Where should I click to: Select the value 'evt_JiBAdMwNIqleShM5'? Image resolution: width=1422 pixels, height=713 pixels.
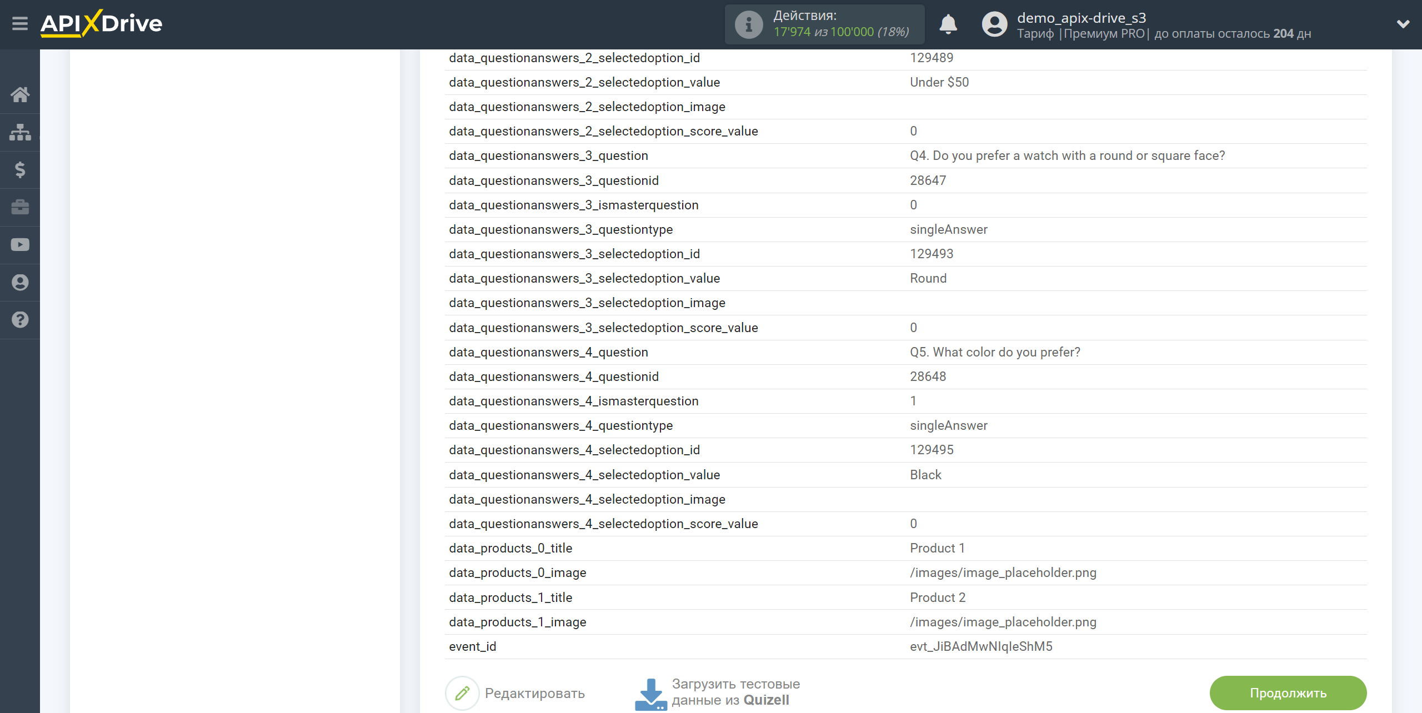pyautogui.click(x=981, y=646)
